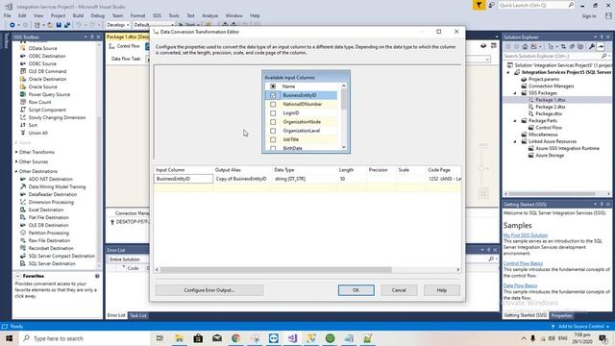Click Configure Error Output button
The width and height of the screenshot is (615, 346).
pyautogui.click(x=209, y=290)
